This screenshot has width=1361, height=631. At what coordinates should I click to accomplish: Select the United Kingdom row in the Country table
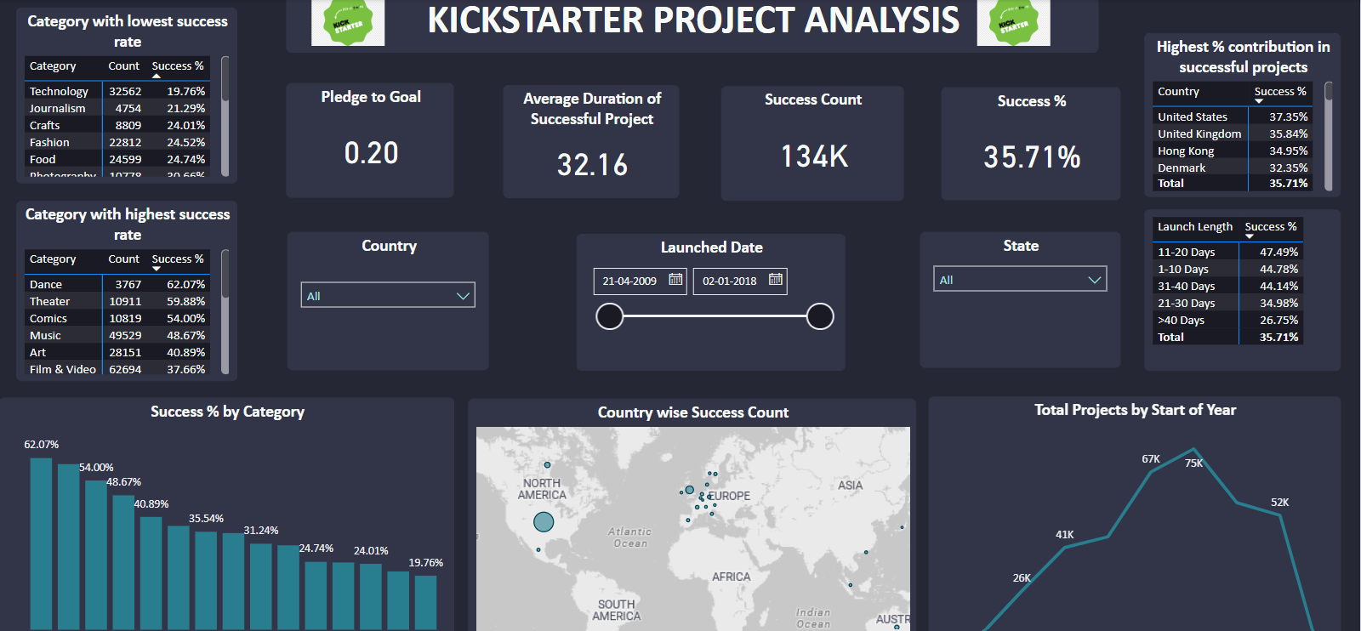click(1199, 134)
